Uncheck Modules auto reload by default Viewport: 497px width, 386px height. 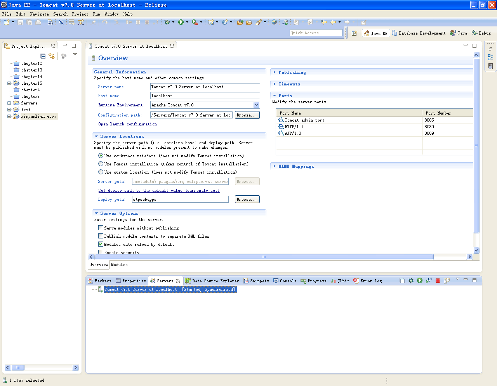click(x=101, y=244)
